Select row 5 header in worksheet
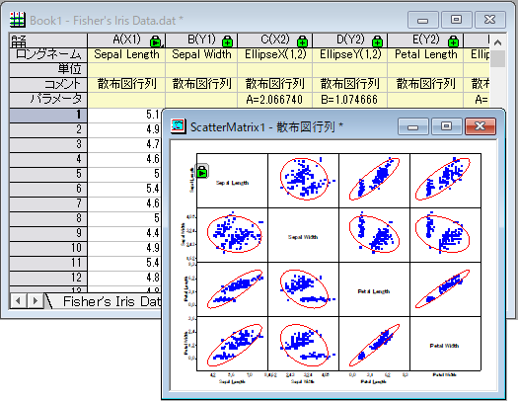This screenshot has height=401, width=518. click(x=48, y=174)
